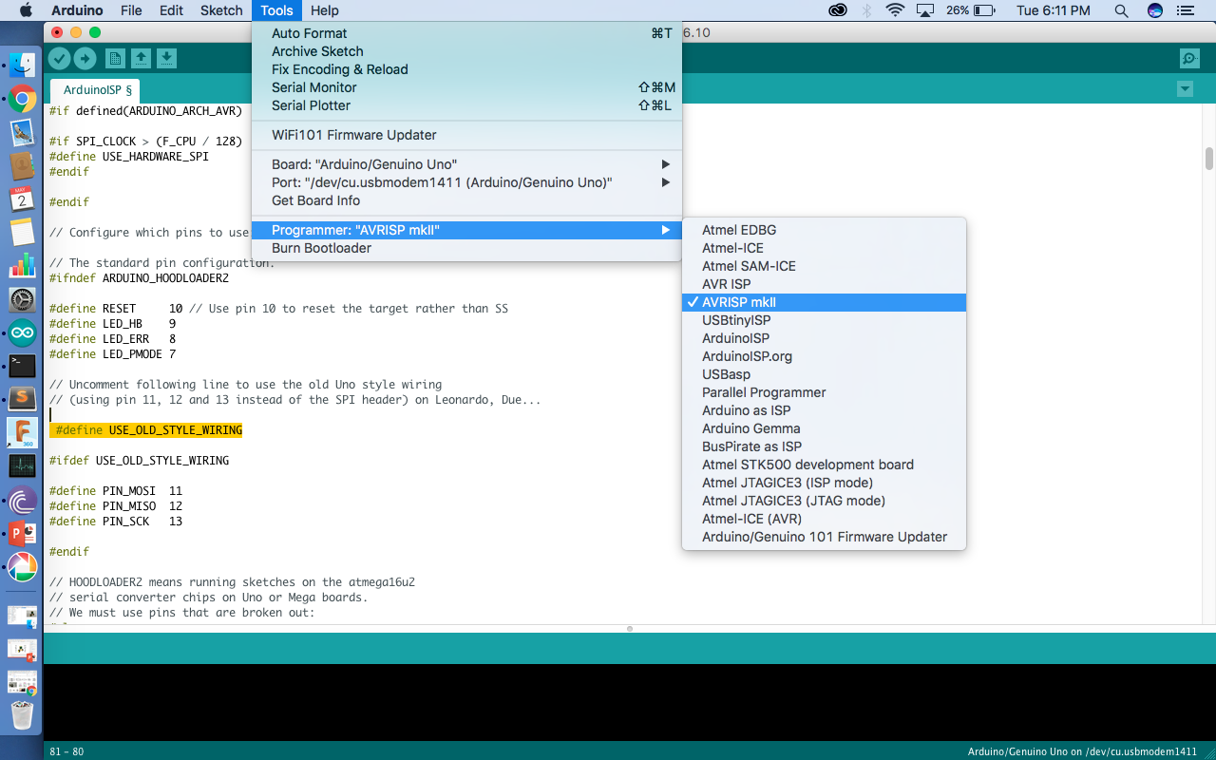Select Atmel SAM-ICE programmer
This screenshot has height=760, width=1216.
(x=824, y=266)
